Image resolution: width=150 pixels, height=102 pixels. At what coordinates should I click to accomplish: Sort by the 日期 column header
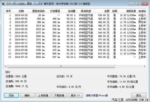point(21,11)
